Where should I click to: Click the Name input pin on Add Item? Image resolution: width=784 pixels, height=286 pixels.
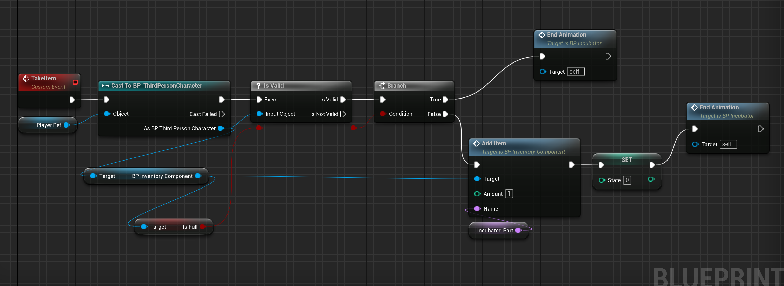pos(477,208)
